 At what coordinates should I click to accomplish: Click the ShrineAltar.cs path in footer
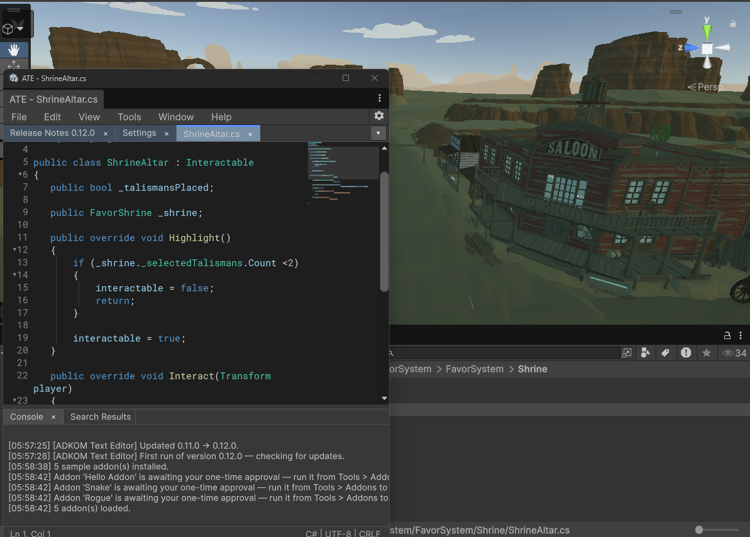click(x=480, y=530)
